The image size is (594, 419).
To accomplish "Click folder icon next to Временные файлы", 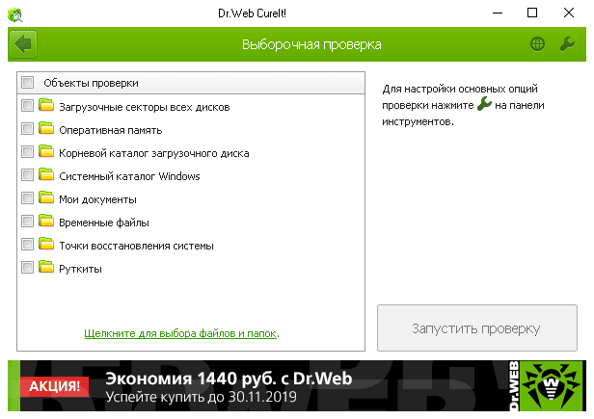I will 46,221.
